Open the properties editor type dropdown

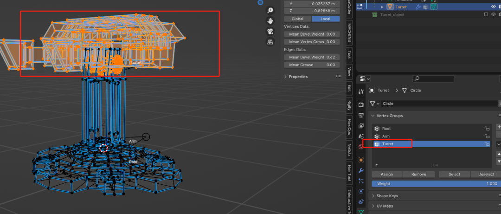pos(365,79)
